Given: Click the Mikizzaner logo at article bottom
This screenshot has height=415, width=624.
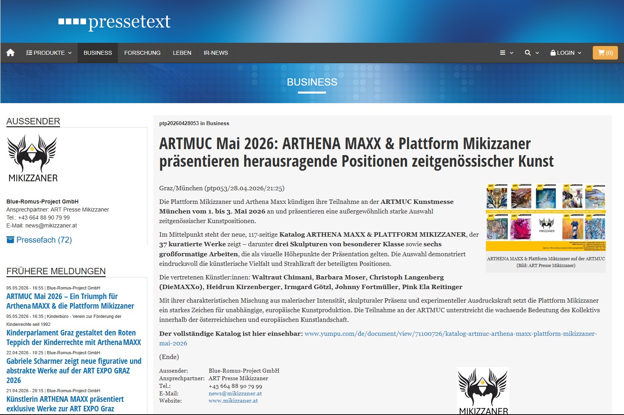Looking at the screenshot, I should [483, 391].
